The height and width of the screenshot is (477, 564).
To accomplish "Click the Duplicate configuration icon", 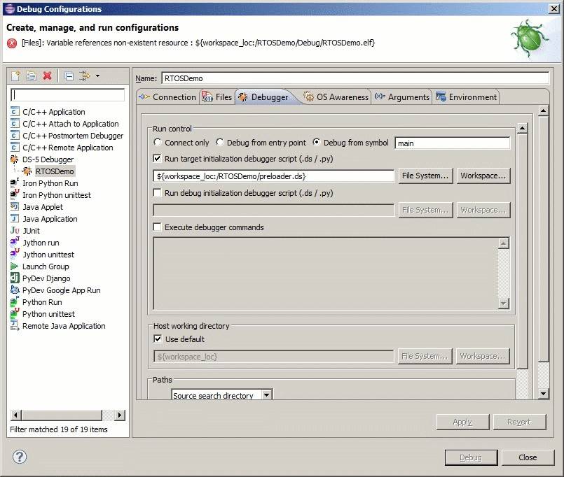I will tap(32, 76).
